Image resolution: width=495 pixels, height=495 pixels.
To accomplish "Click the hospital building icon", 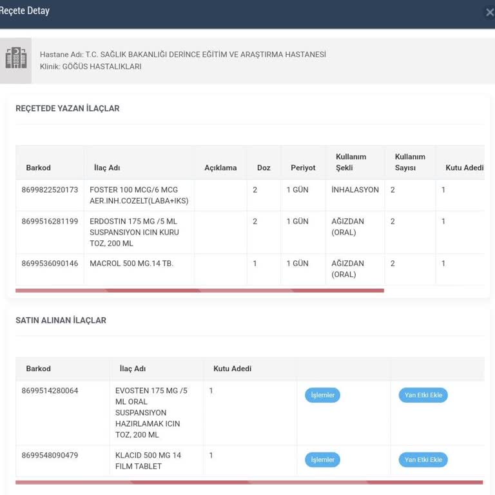I will pos(15,59).
